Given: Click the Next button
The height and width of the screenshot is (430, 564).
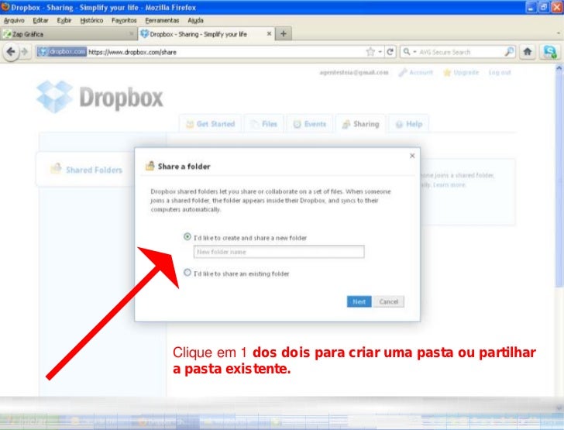Looking at the screenshot, I should pyautogui.click(x=359, y=301).
